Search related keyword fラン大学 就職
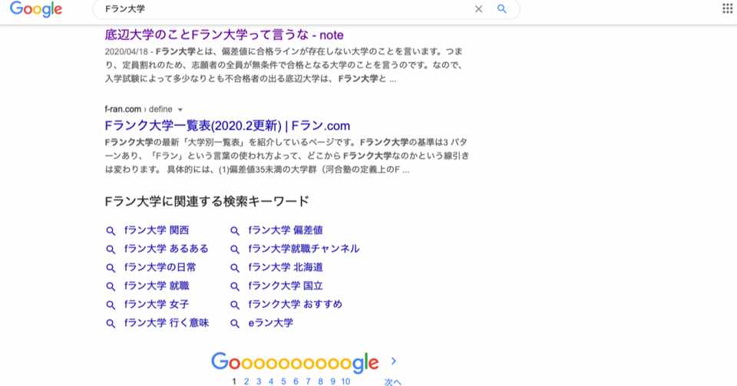 157,285
